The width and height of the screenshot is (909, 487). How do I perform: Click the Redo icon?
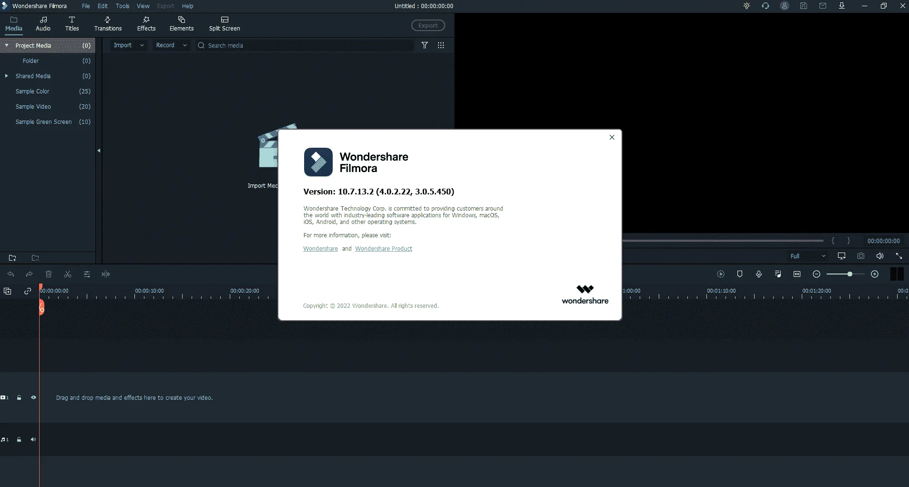tap(29, 274)
